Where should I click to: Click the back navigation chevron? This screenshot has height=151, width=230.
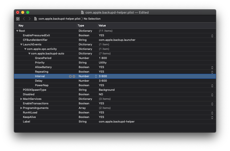point(24,19)
